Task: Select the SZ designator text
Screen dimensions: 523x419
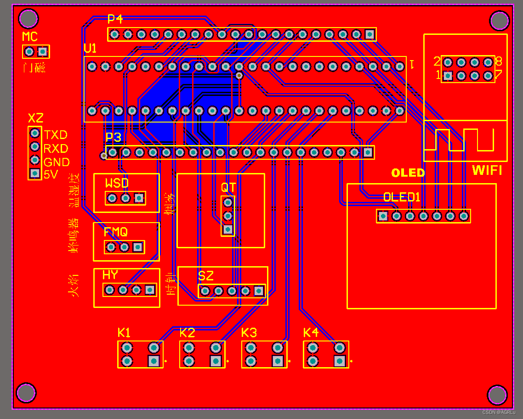Action: pyautogui.click(x=206, y=276)
